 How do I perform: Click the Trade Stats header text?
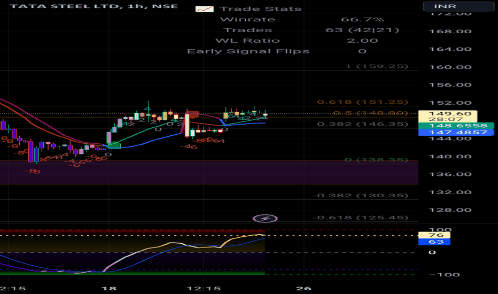[260, 9]
